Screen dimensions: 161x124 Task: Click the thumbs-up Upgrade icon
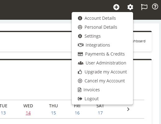[80, 72]
